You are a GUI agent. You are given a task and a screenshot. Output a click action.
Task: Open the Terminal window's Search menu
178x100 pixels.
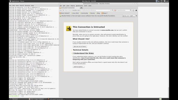tap(22, 6)
